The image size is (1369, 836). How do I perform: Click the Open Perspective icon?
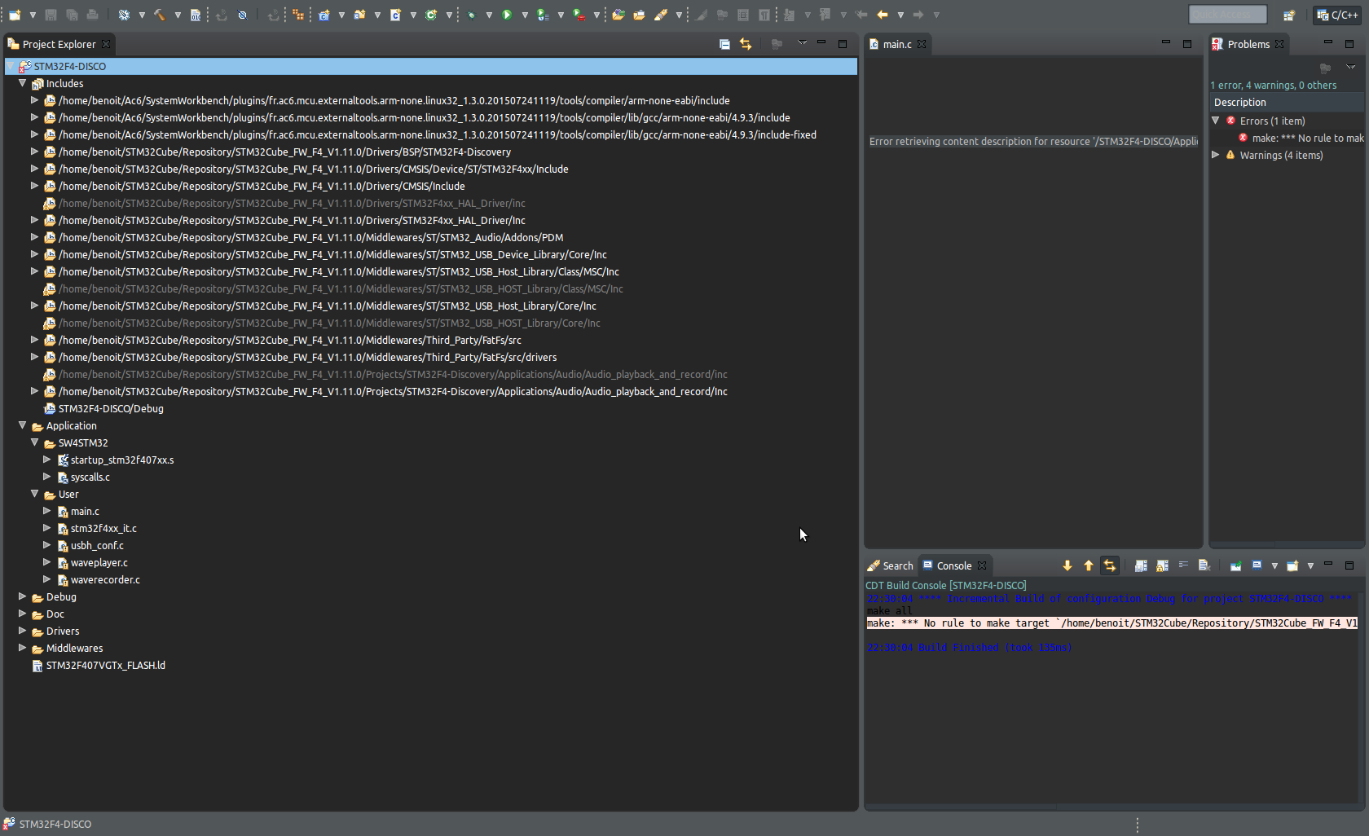[x=1288, y=15]
